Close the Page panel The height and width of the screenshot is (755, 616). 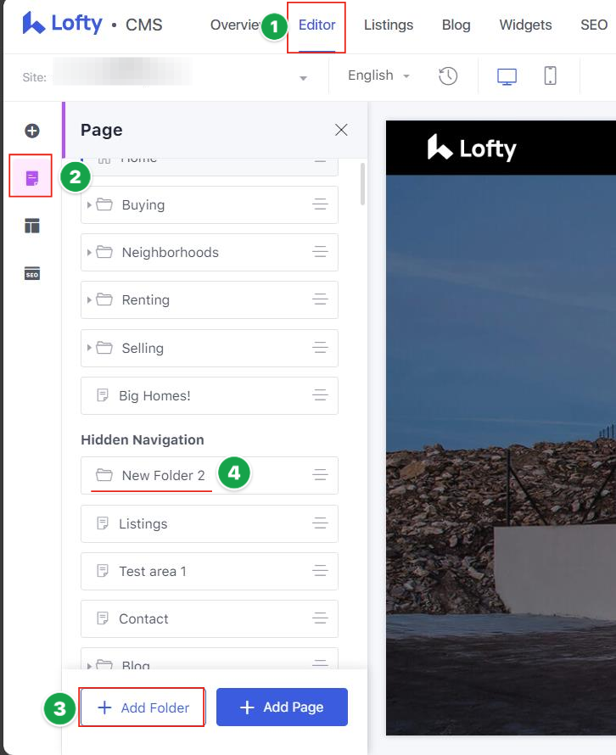pyautogui.click(x=341, y=130)
